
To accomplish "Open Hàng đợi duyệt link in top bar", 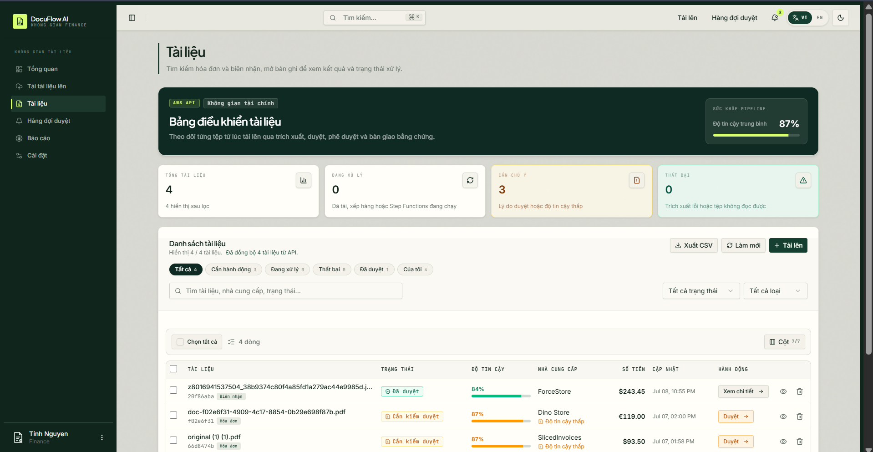I will click(x=735, y=18).
